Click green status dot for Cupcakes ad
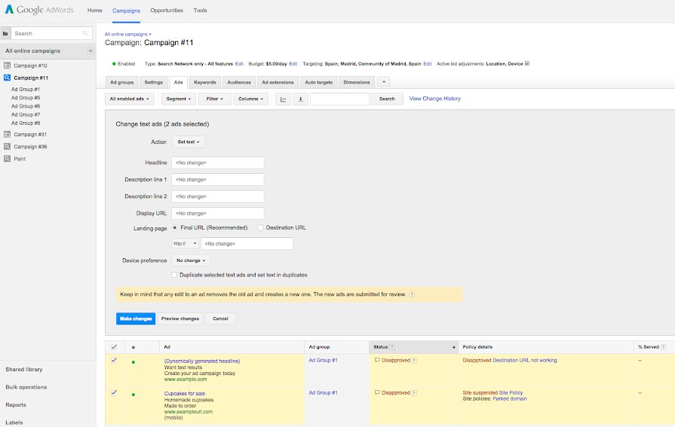675x427 pixels. pos(133,395)
